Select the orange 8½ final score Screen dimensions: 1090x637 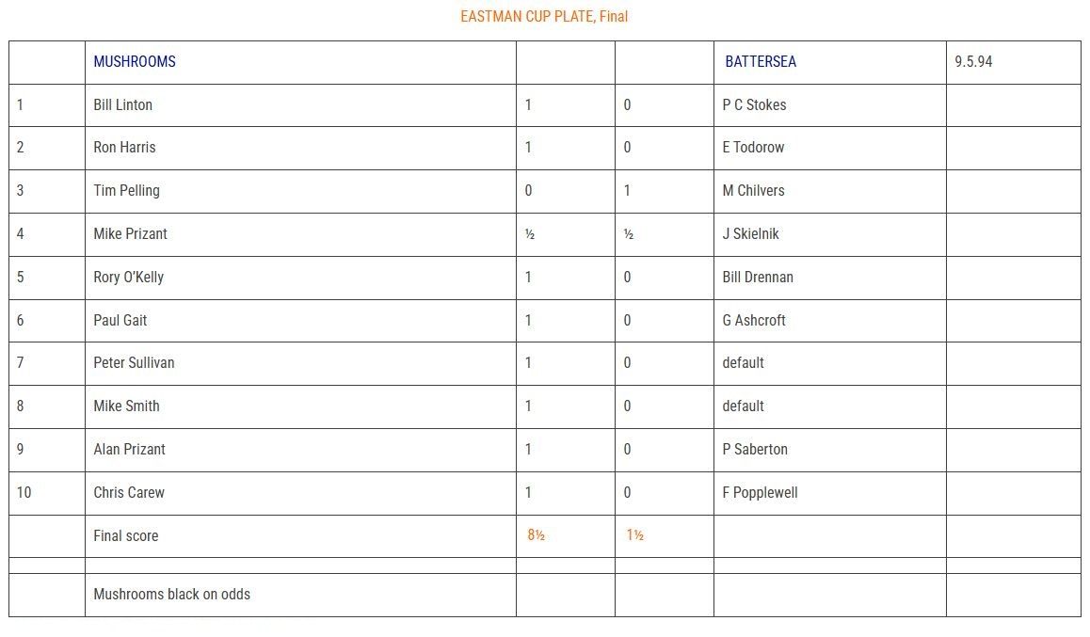[x=536, y=534]
